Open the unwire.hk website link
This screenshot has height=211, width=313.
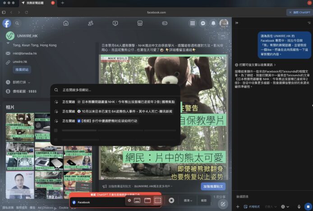(20, 62)
